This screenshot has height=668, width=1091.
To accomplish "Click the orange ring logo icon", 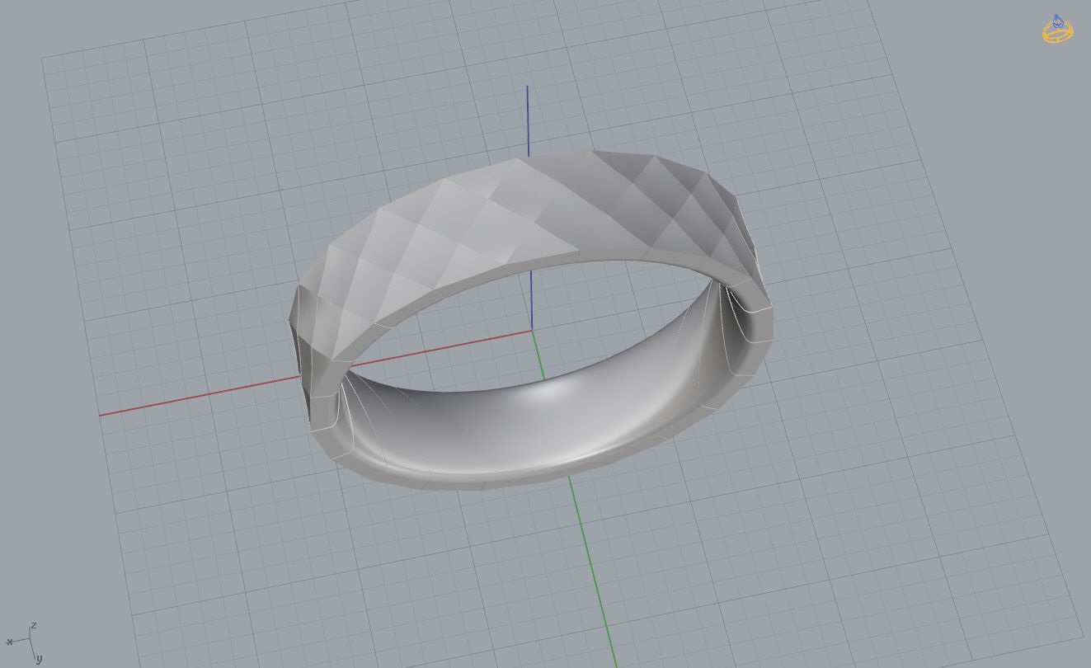I will [1057, 29].
